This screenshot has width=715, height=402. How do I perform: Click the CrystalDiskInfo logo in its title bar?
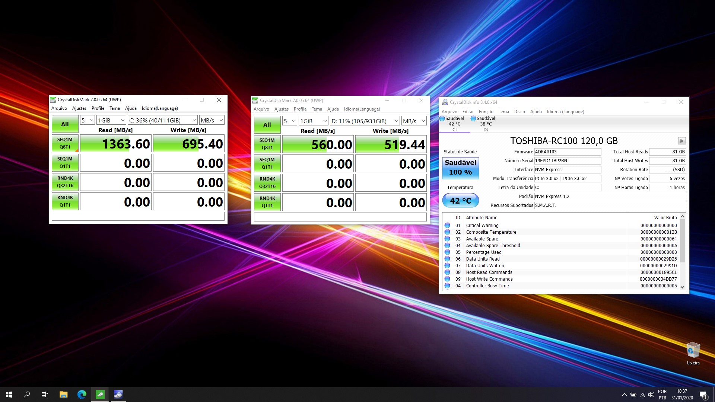(x=444, y=102)
